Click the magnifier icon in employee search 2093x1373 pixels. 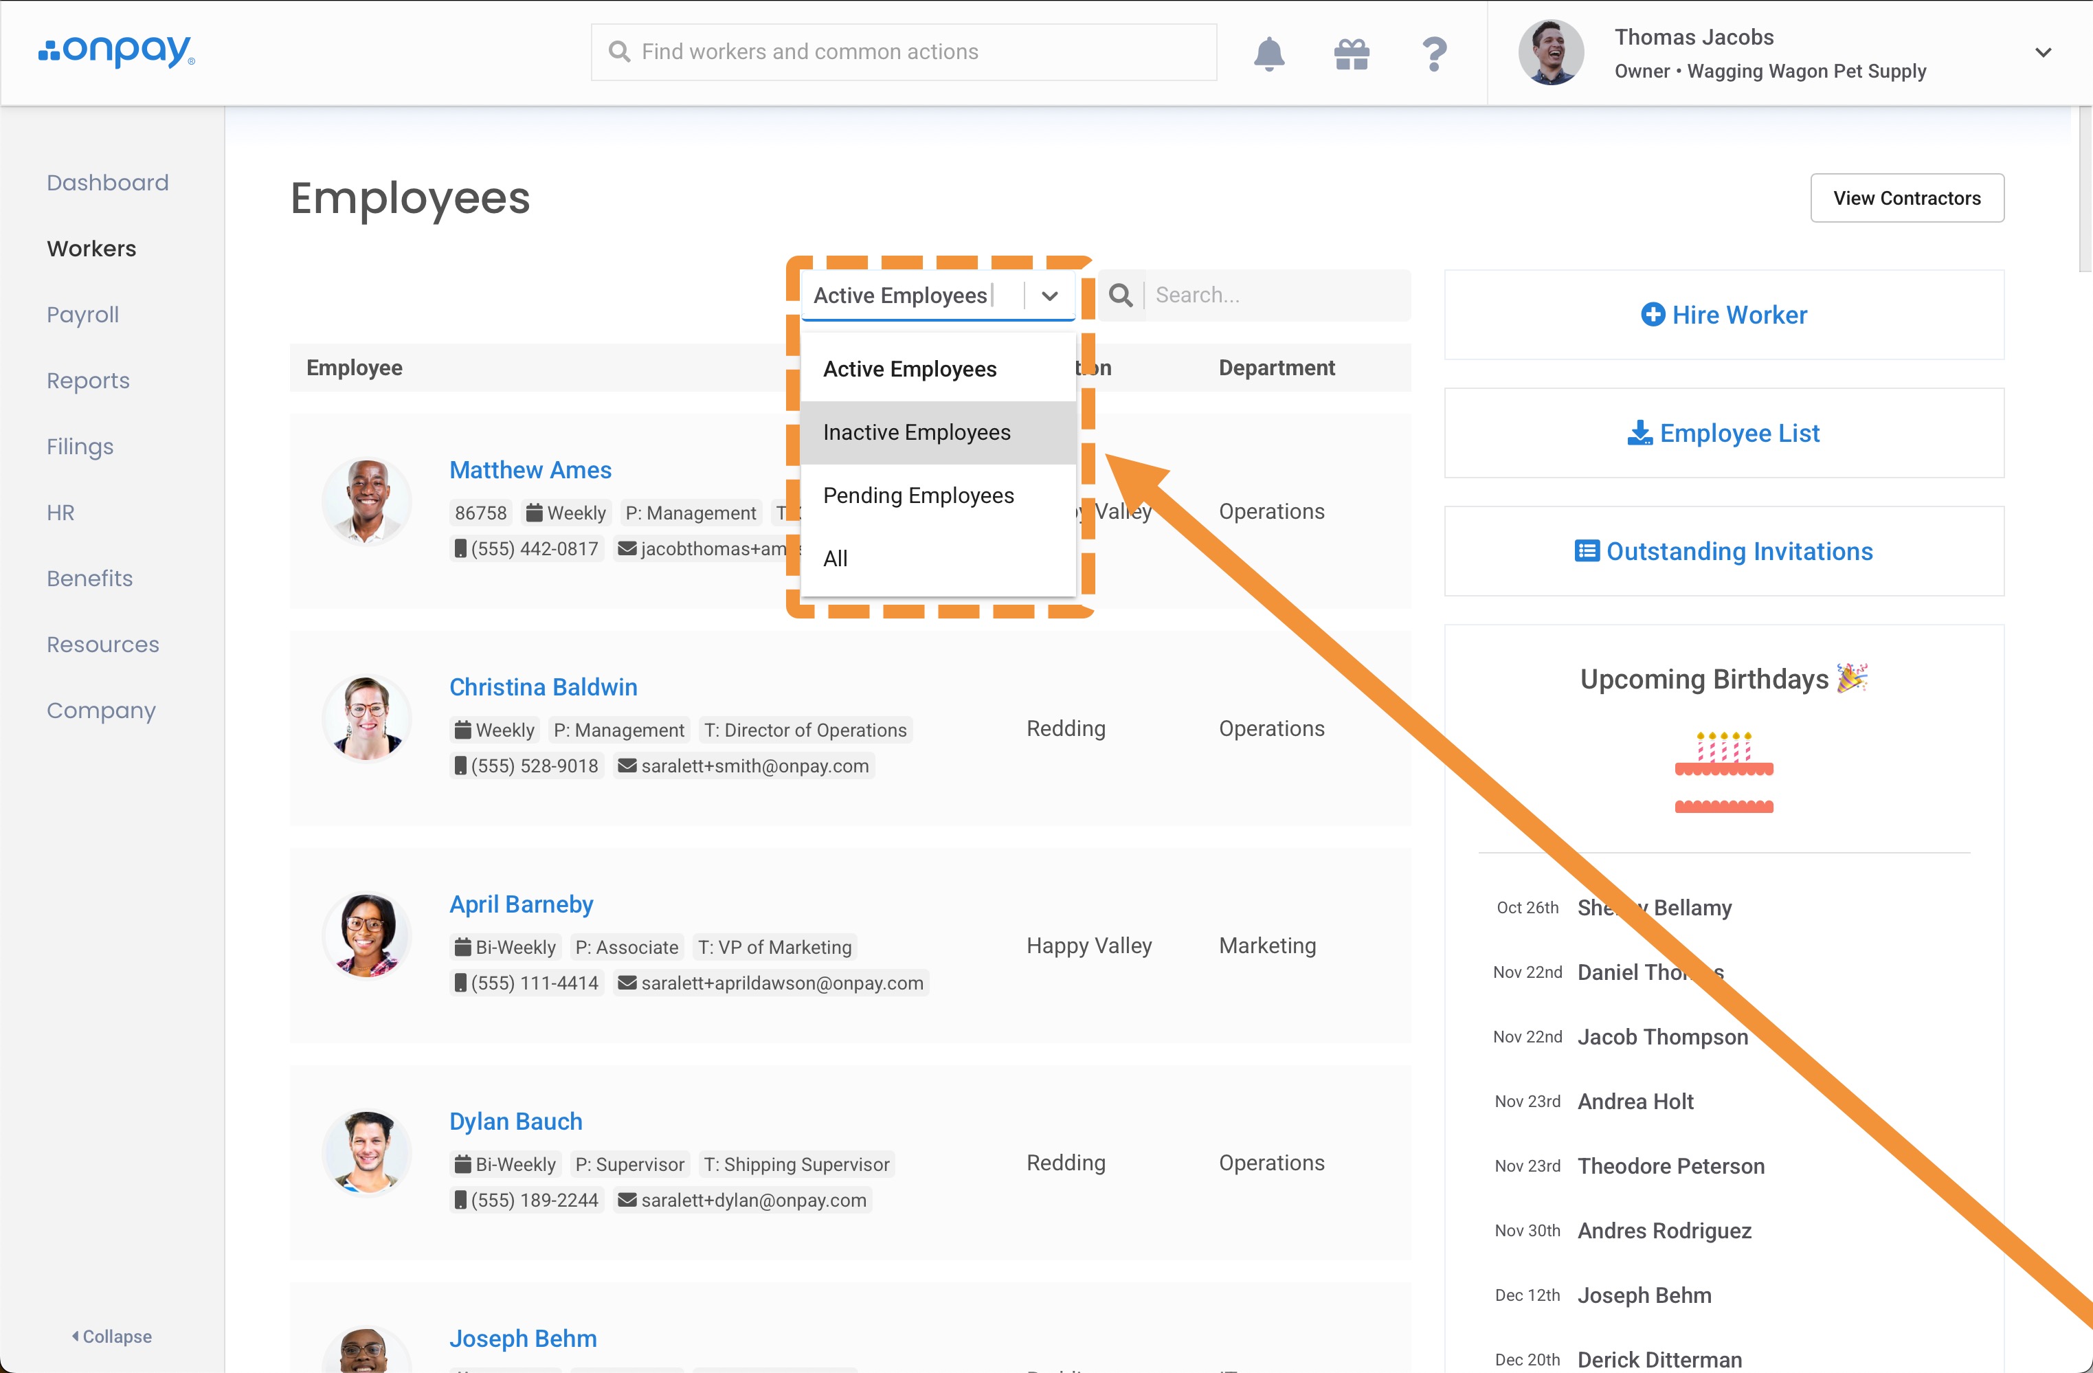(x=1121, y=295)
